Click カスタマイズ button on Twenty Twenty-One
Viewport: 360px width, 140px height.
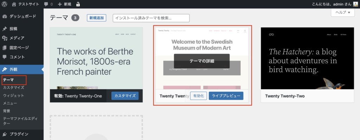pyautogui.click(x=125, y=96)
